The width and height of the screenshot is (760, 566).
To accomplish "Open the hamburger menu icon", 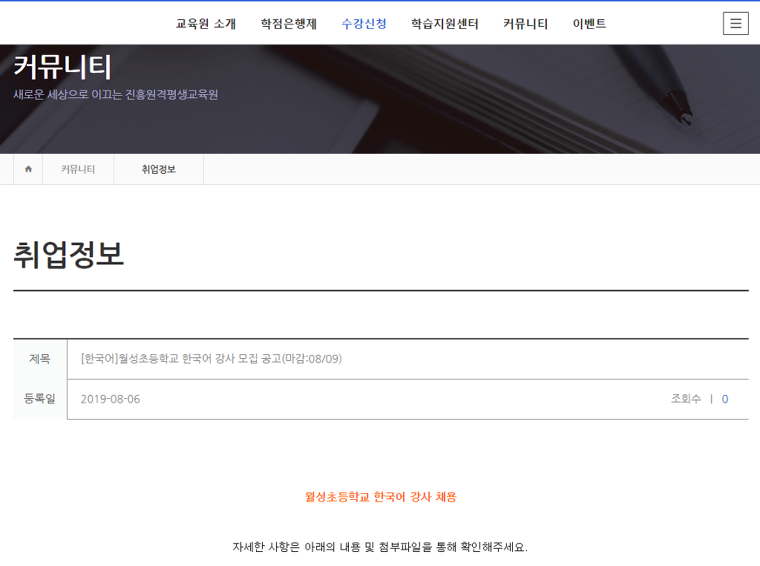I will point(736,23).
